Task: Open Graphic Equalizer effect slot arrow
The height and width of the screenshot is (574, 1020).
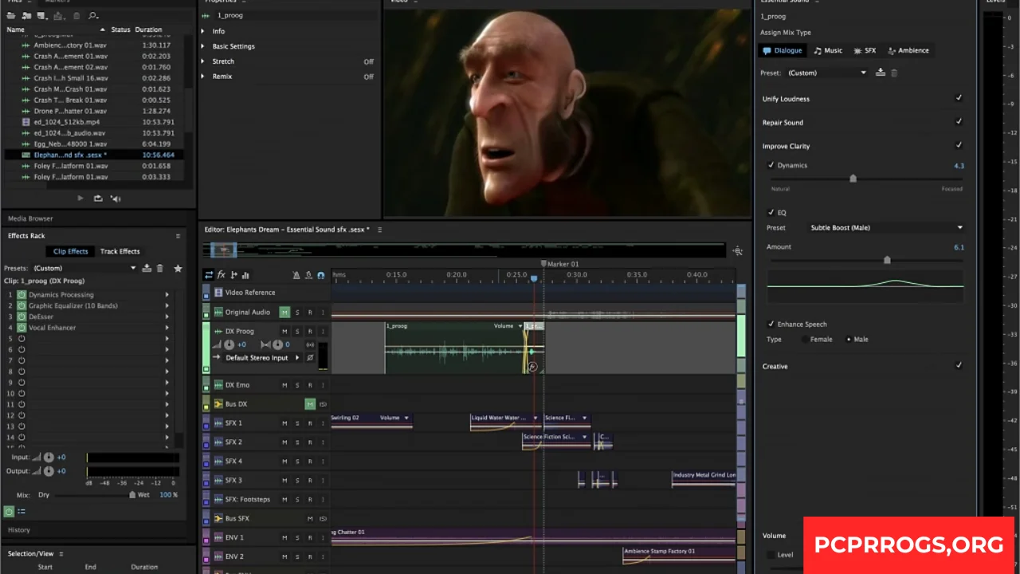Action: click(x=167, y=306)
